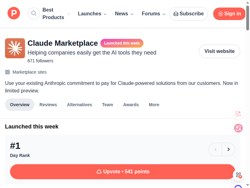Click the pink sparkle grid floating icon
250x188 pixels.
click(238, 113)
